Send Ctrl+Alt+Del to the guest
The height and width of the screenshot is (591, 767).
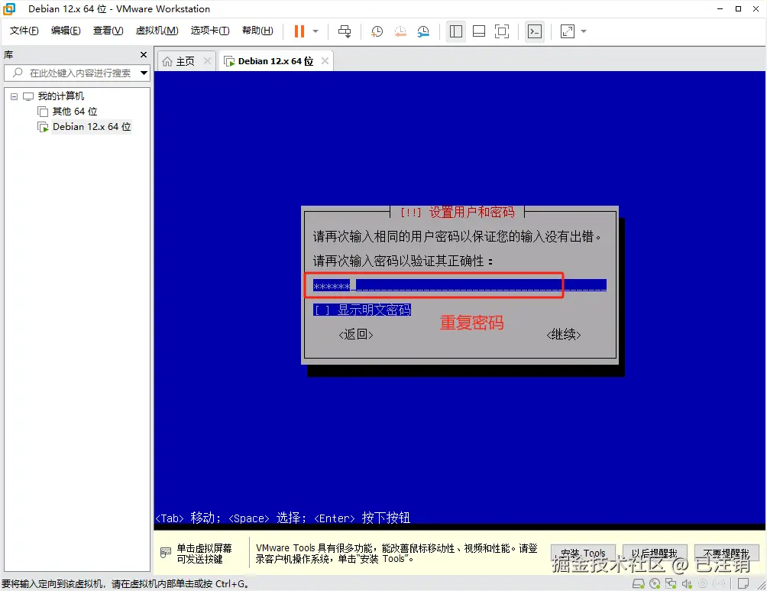[x=345, y=31]
